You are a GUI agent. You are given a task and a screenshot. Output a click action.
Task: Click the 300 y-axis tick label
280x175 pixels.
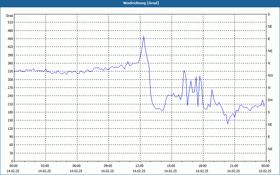(x=10, y=80)
